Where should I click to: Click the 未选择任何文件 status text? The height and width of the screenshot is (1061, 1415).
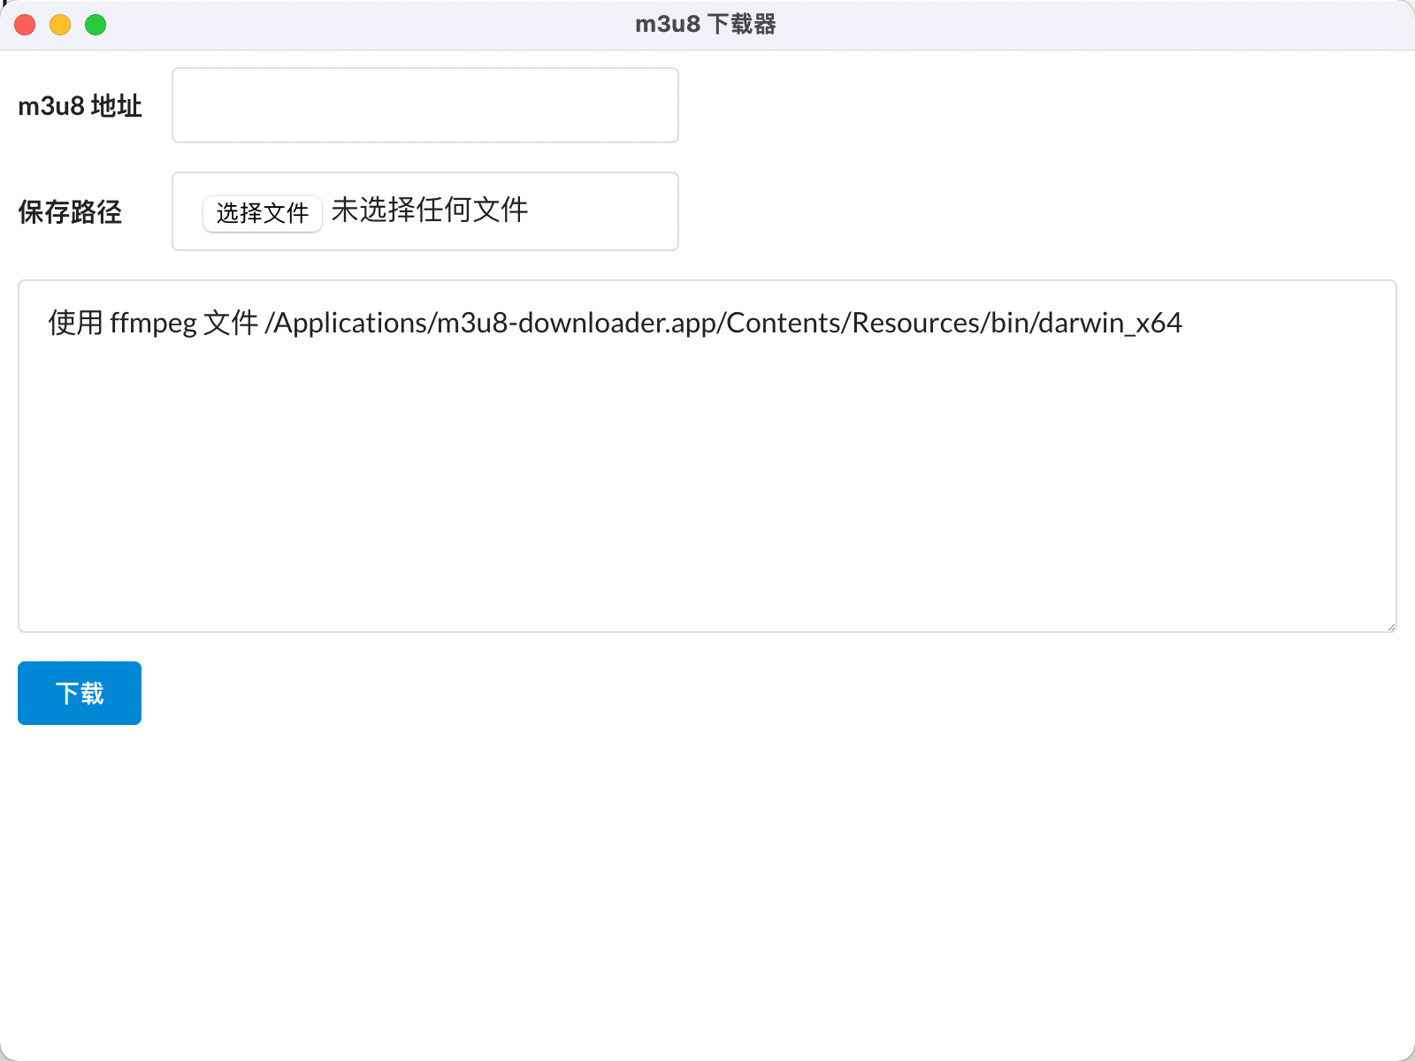click(430, 210)
